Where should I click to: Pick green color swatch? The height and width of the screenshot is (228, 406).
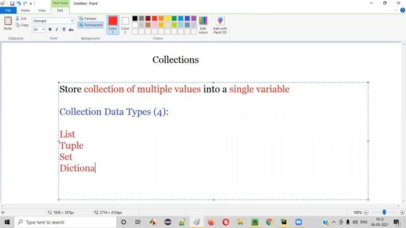pos(174,18)
